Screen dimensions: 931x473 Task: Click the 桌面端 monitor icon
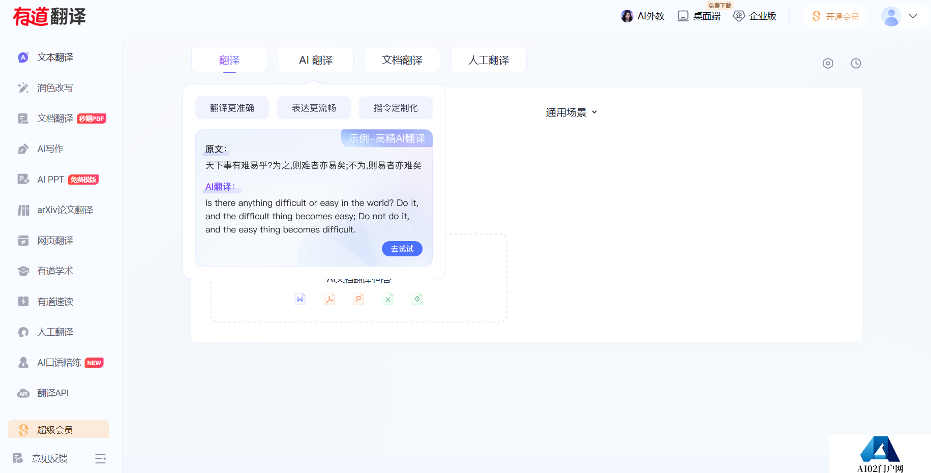point(683,16)
